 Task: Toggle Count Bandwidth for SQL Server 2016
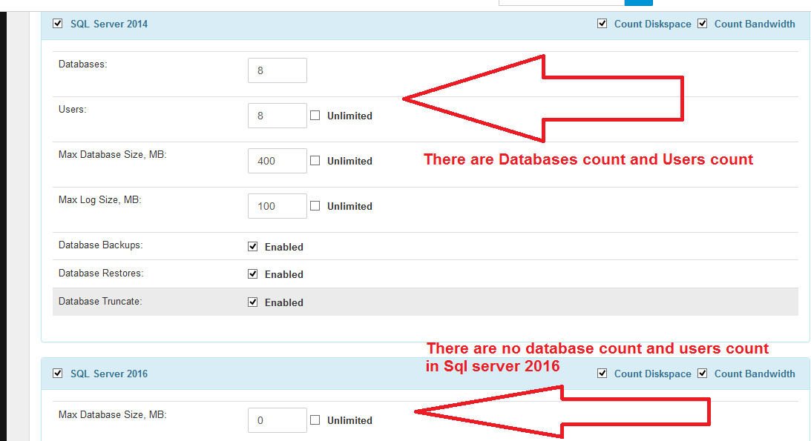coord(703,374)
